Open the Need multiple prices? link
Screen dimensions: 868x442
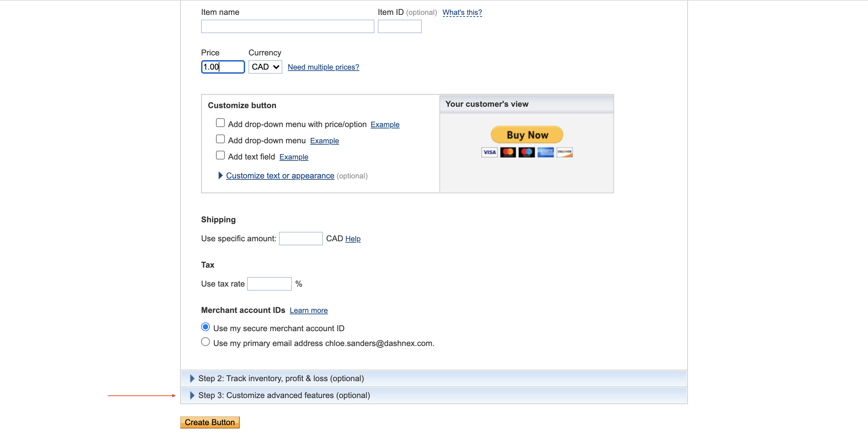coord(323,67)
